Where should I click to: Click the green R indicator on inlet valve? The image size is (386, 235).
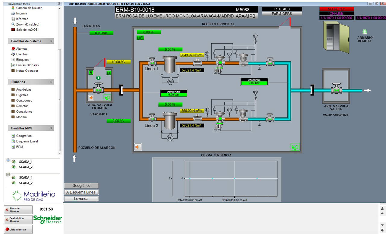90,73
